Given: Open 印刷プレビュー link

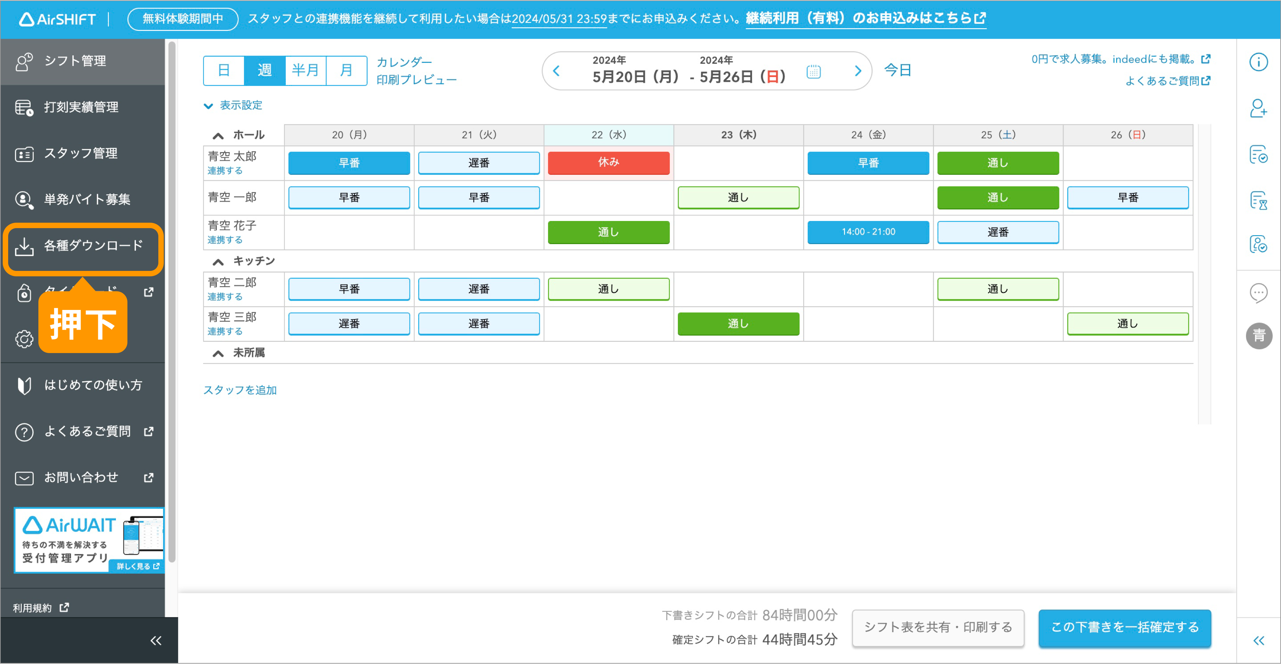Looking at the screenshot, I should [x=416, y=80].
